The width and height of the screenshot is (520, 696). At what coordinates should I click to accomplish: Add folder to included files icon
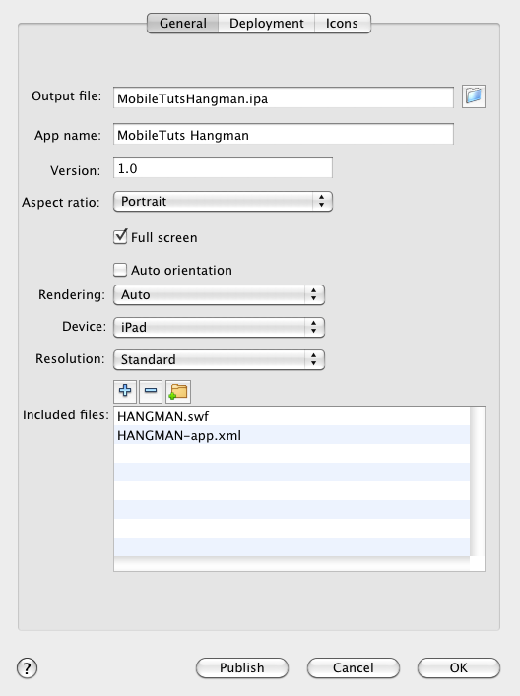[x=178, y=391]
